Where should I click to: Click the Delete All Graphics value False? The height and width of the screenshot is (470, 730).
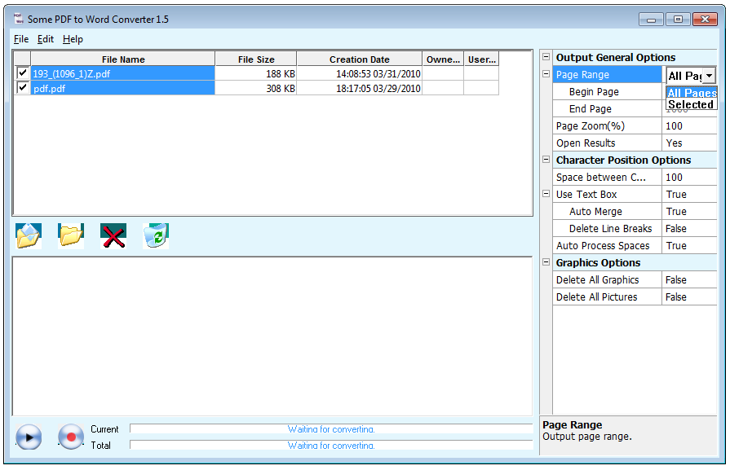[x=689, y=279]
